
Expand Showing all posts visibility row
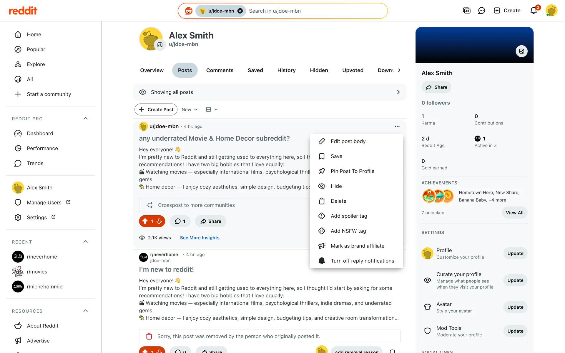[x=270, y=92]
